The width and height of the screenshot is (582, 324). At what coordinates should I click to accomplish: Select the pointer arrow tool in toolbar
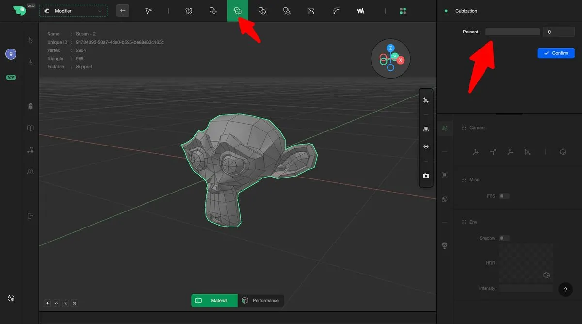click(149, 11)
